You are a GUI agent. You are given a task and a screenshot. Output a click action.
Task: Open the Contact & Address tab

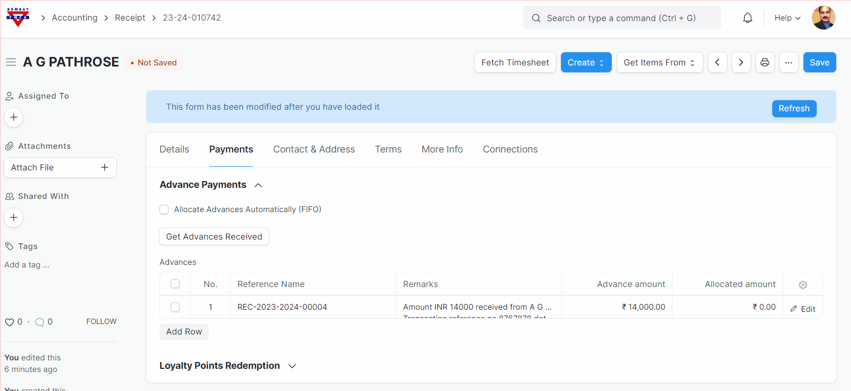(314, 149)
